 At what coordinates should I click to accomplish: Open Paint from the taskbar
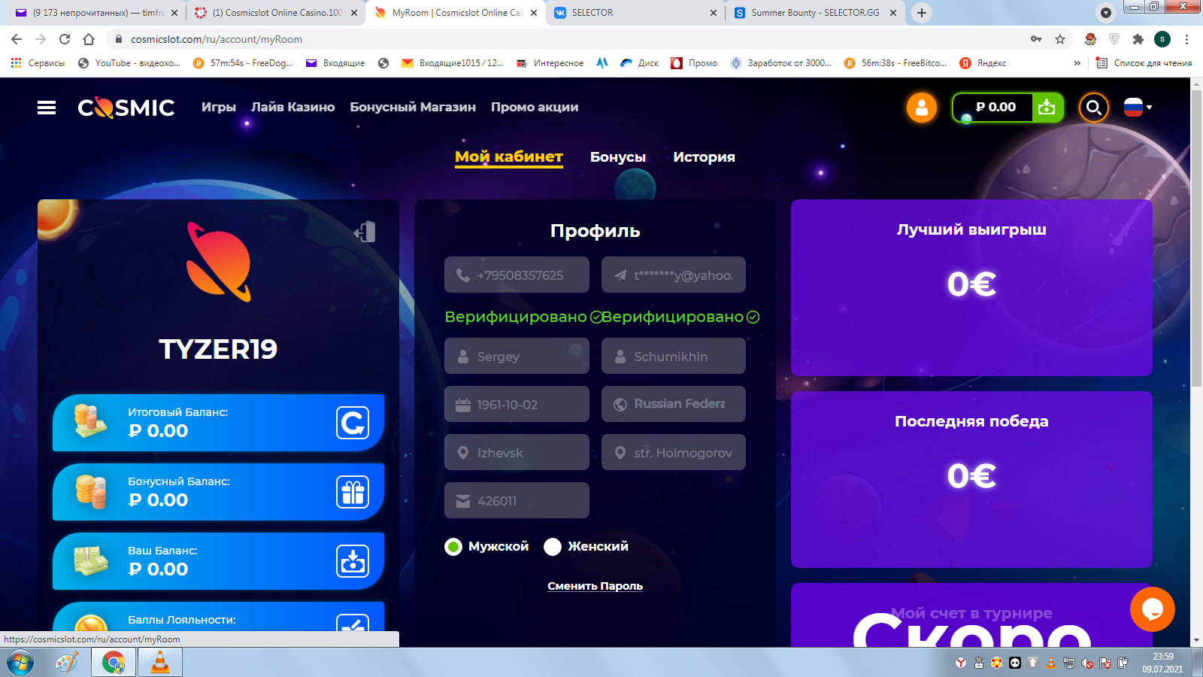click(67, 663)
